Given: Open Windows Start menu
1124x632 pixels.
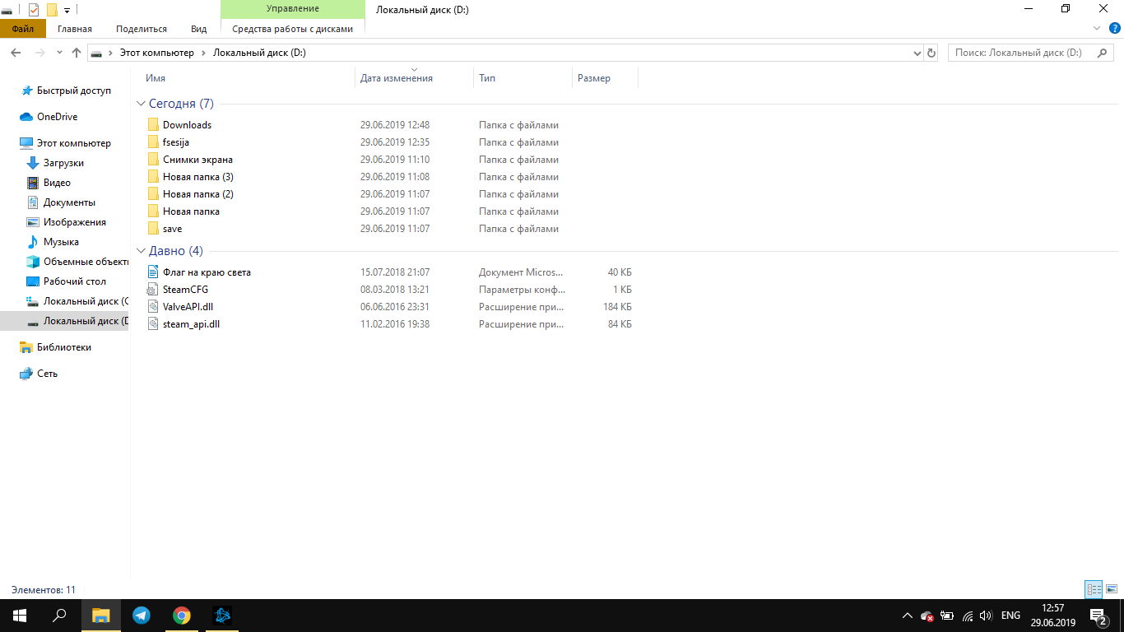Looking at the screenshot, I should [20, 615].
